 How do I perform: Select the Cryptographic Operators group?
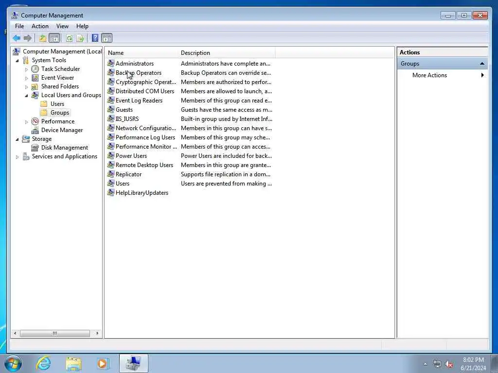tap(146, 82)
